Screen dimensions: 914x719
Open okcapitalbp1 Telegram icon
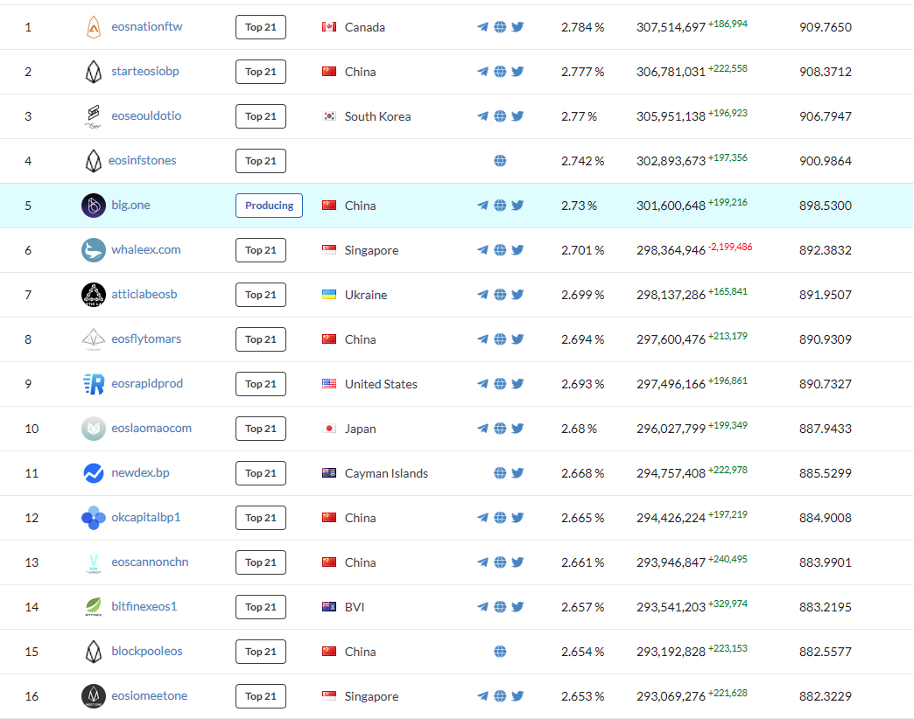(482, 518)
